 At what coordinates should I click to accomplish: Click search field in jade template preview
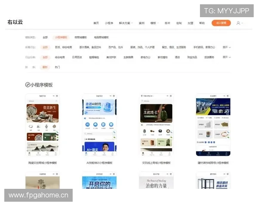point(156,101)
